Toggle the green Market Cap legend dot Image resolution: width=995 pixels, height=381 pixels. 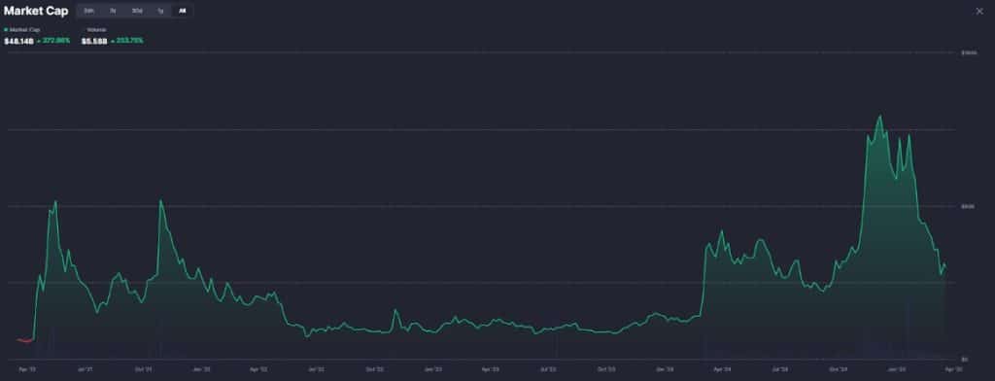click(x=7, y=30)
